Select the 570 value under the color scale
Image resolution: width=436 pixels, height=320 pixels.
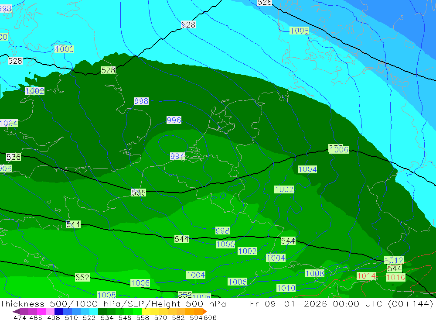[160, 317]
